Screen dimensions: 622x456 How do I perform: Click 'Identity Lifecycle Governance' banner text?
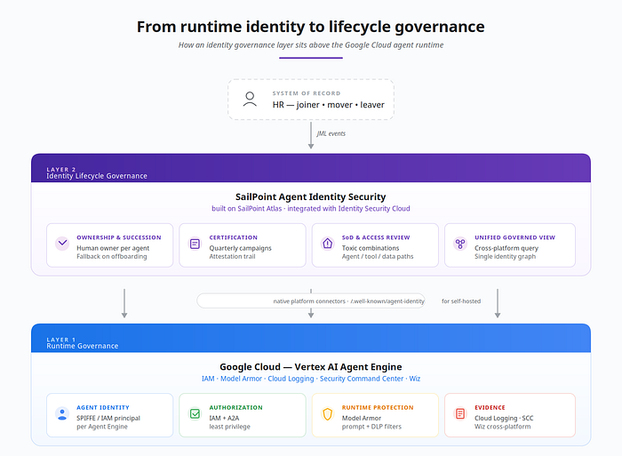coord(97,176)
